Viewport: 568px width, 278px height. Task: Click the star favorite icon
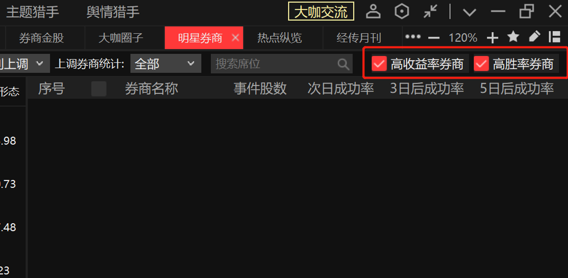(x=513, y=37)
